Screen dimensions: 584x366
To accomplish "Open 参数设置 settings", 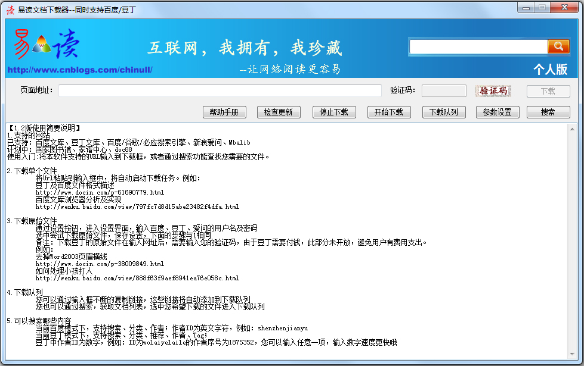I will point(498,112).
